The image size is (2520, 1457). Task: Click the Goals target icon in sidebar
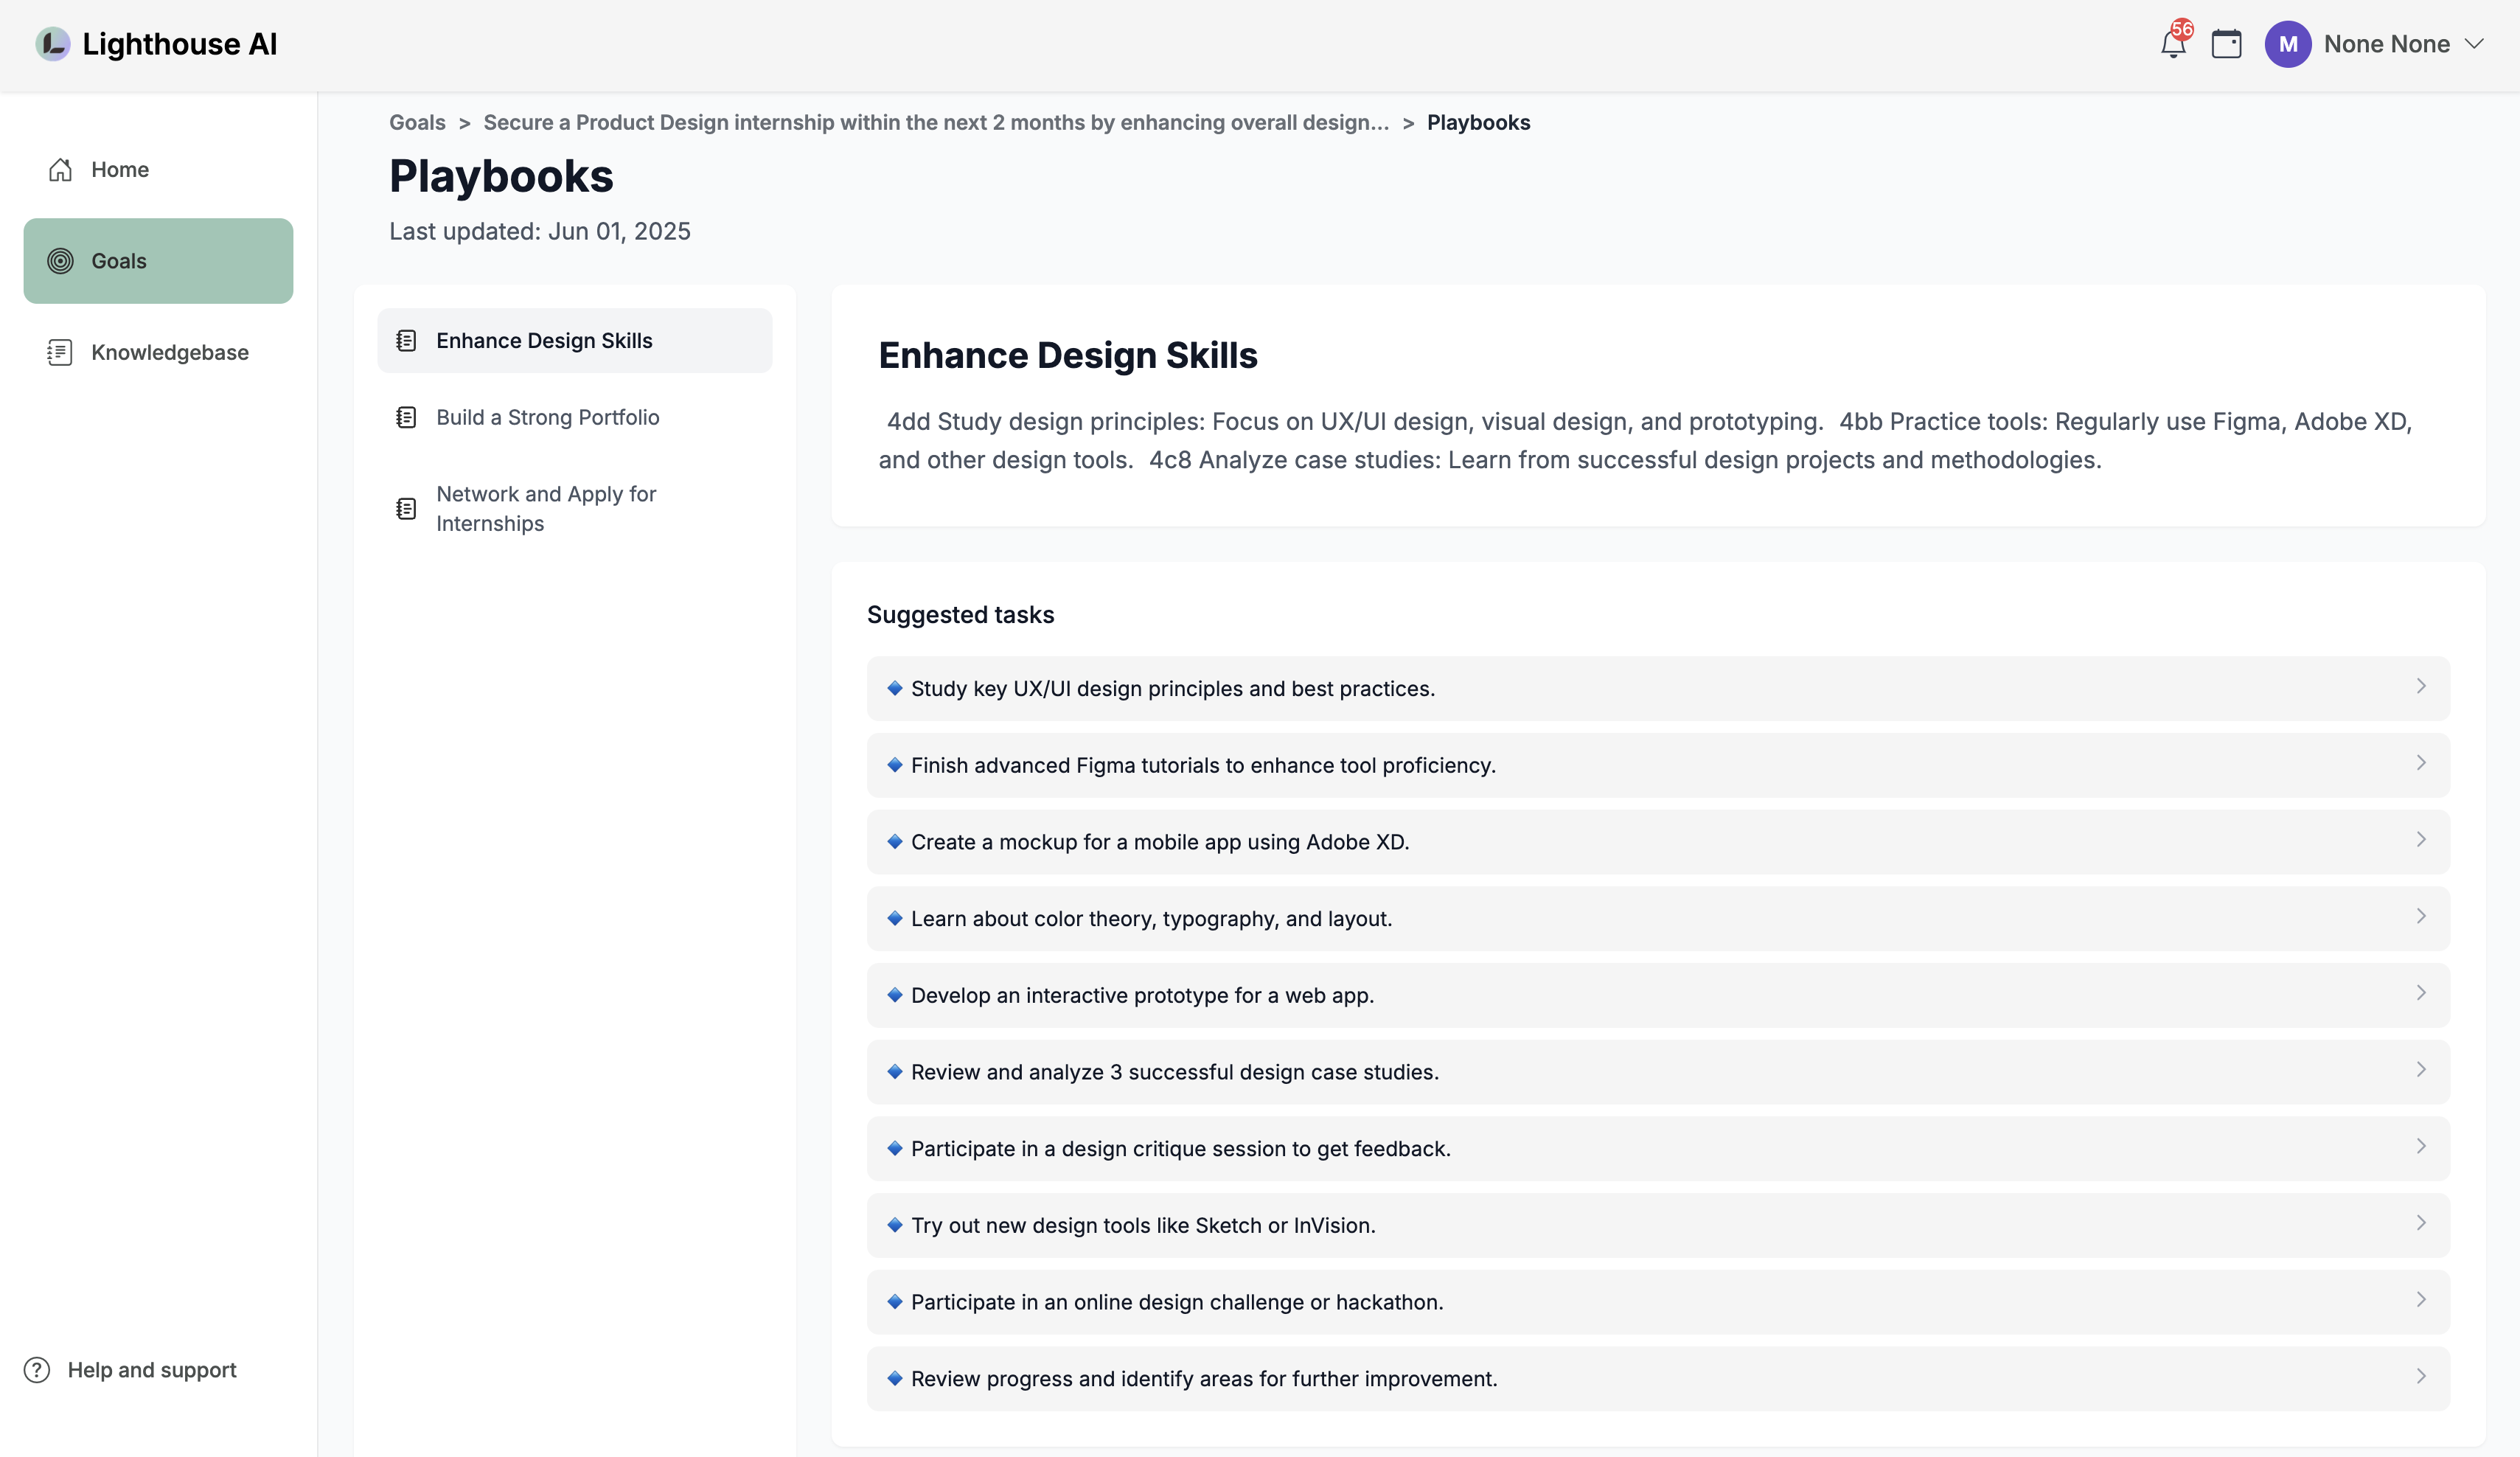(x=60, y=261)
